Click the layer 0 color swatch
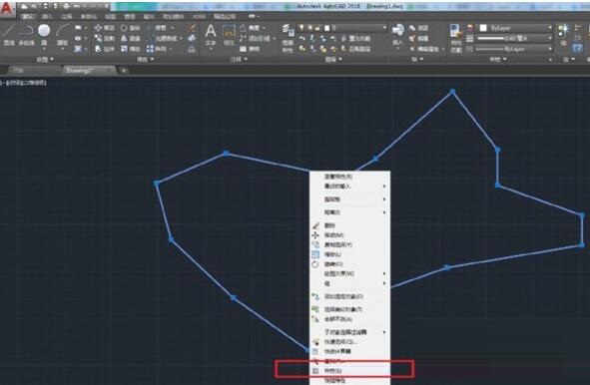This screenshot has height=385, width=590. [x=327, y=28]
